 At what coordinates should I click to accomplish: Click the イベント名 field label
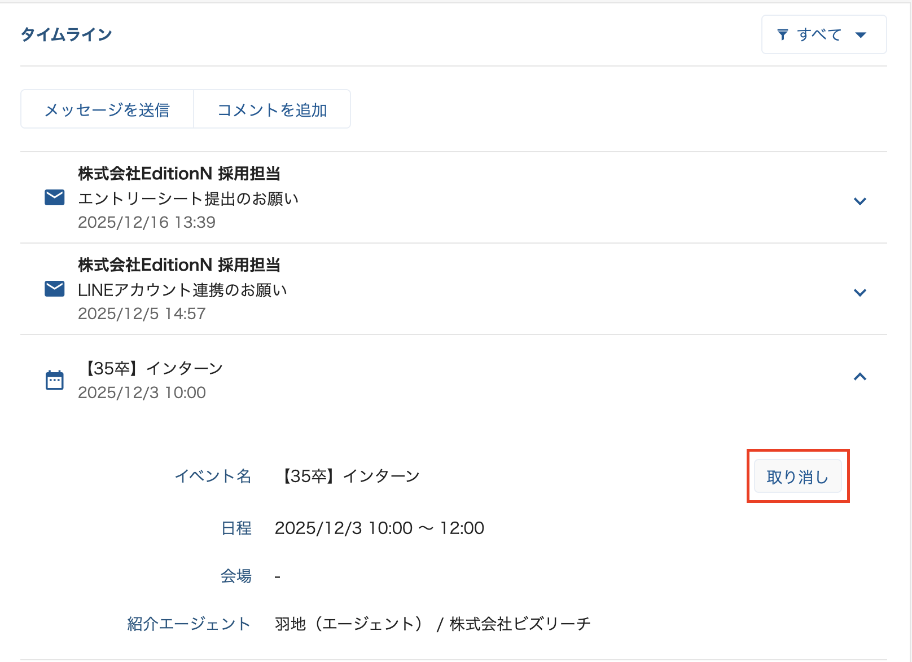tap(213, 476)
